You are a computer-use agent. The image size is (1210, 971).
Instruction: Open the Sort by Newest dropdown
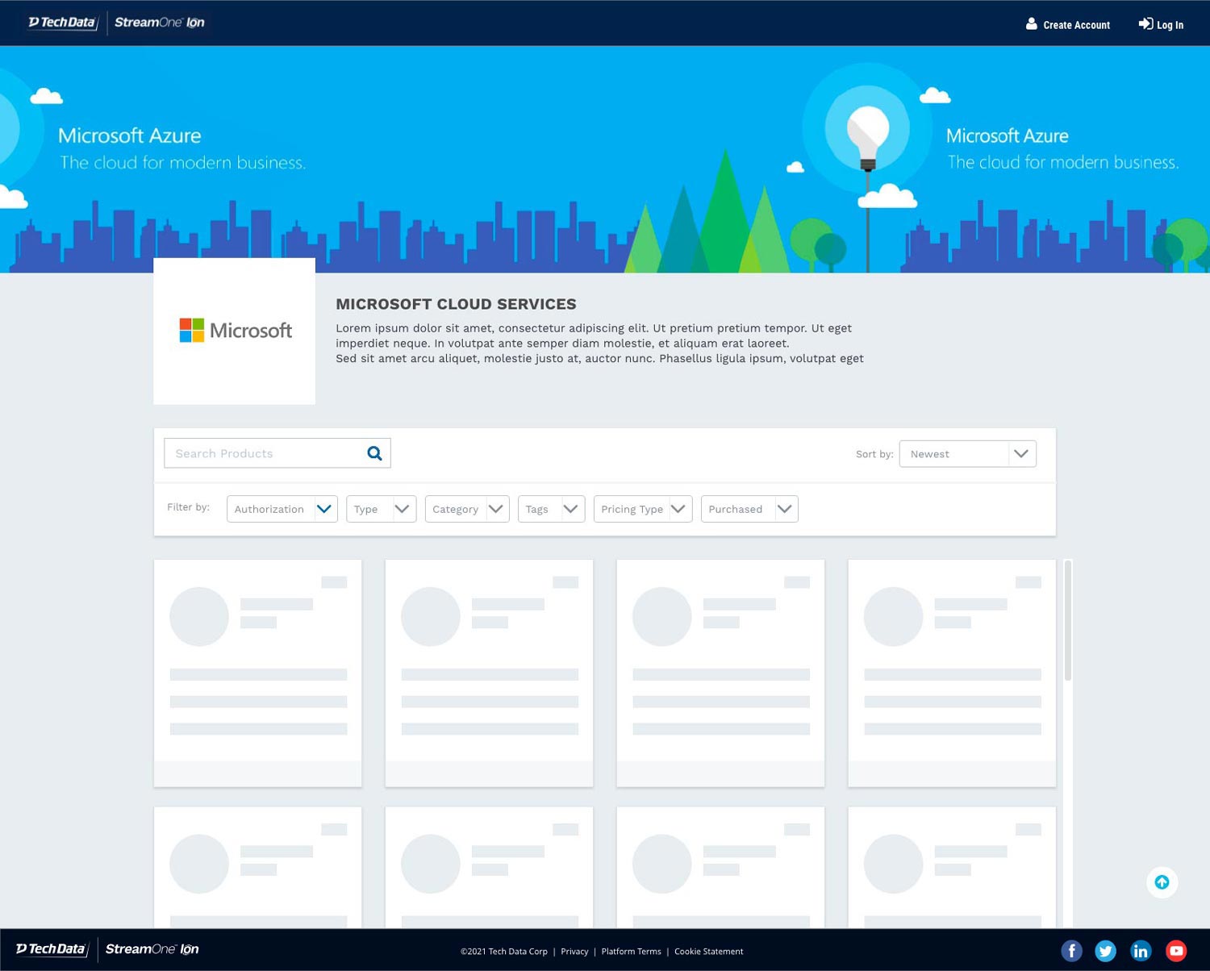[x=967, y=454]
